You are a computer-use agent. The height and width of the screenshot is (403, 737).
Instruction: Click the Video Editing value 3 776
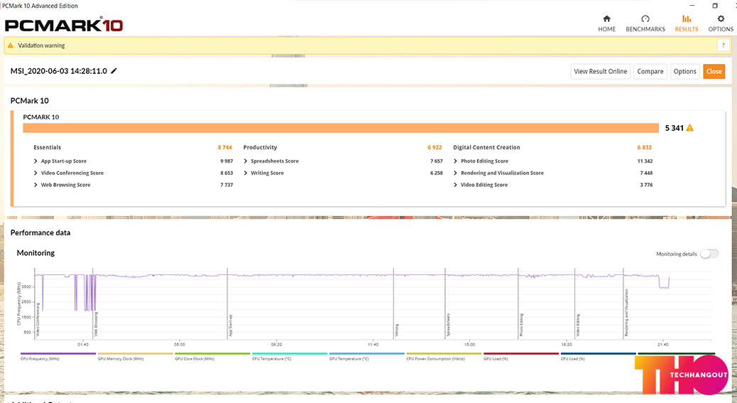[646, 185]
